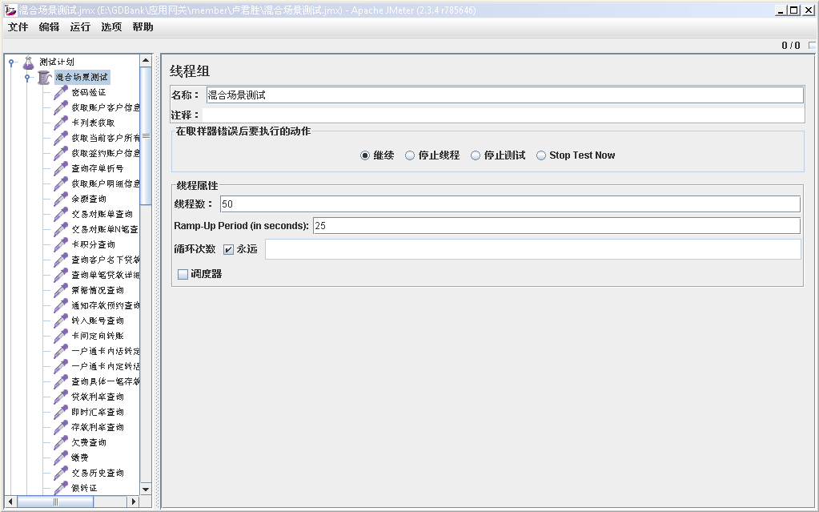Select the Stop Test Now radio button

coord(541,155)
